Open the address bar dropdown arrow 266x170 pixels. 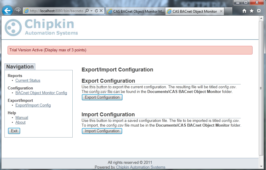coord(91,11)
